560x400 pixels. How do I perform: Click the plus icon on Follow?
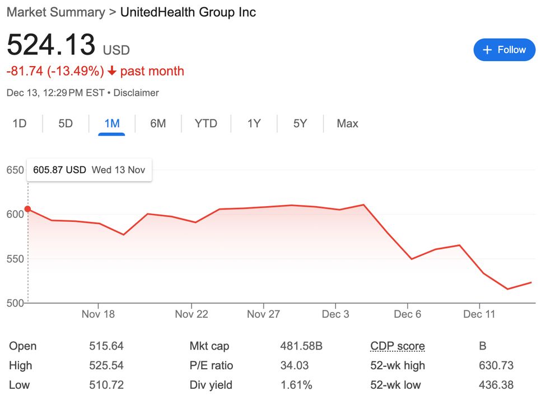point(487,50)
